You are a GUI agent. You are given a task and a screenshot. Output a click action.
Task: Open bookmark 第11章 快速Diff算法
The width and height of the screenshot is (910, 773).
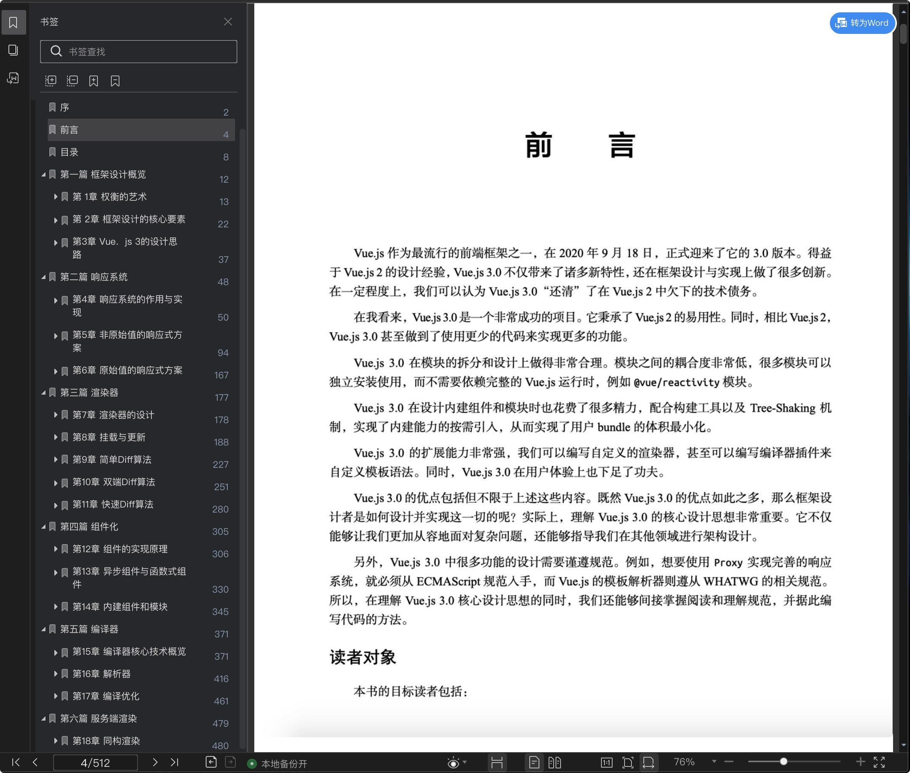click(x=112, y=504)
